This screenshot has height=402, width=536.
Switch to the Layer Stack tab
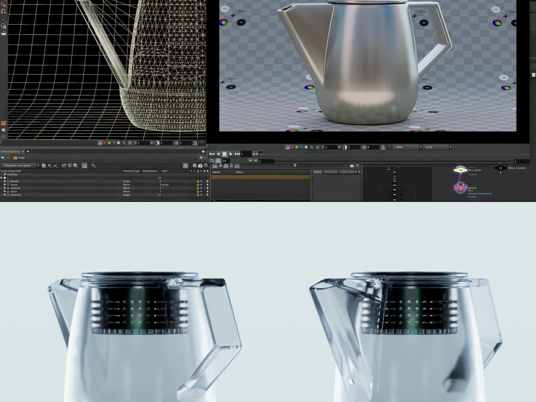pyautogui.click(x=347, y=172)
